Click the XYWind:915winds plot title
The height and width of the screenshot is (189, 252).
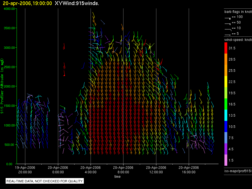coord(77,3)
